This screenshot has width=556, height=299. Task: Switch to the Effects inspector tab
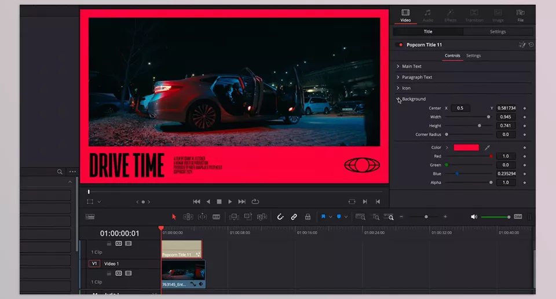coord(451,16)
